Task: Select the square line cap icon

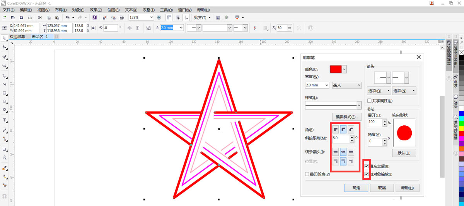Action: click(x=351, y=152)
